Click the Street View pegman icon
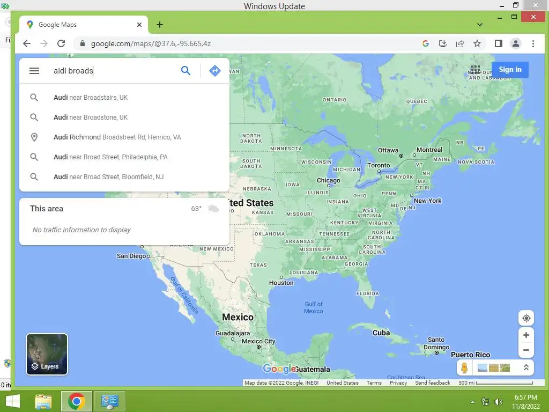 464,368
